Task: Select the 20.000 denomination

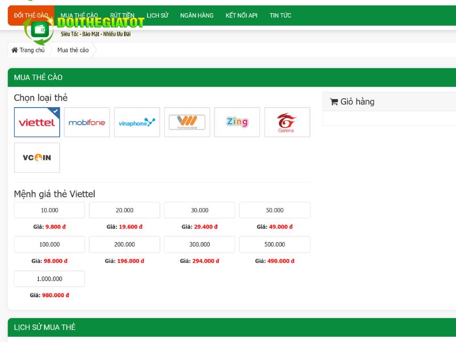Action: pos(124,210)
